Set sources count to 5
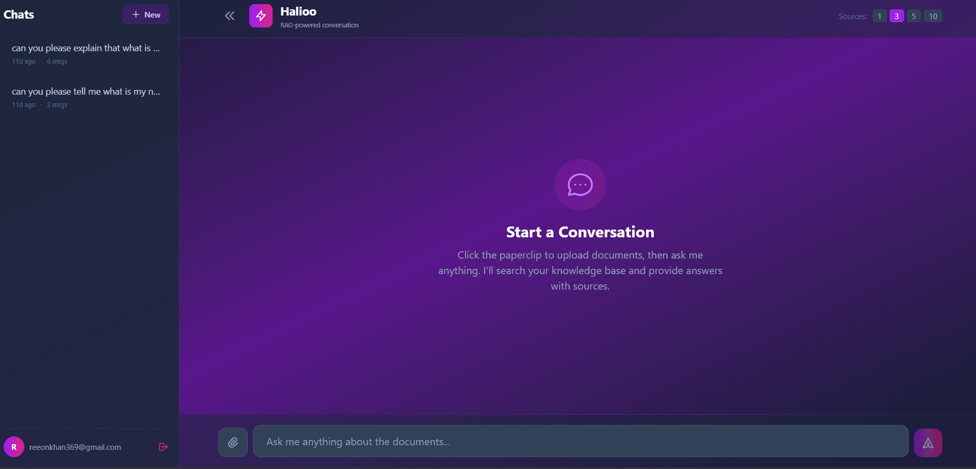This screenshot has width=976, height=469. point(913,16)
